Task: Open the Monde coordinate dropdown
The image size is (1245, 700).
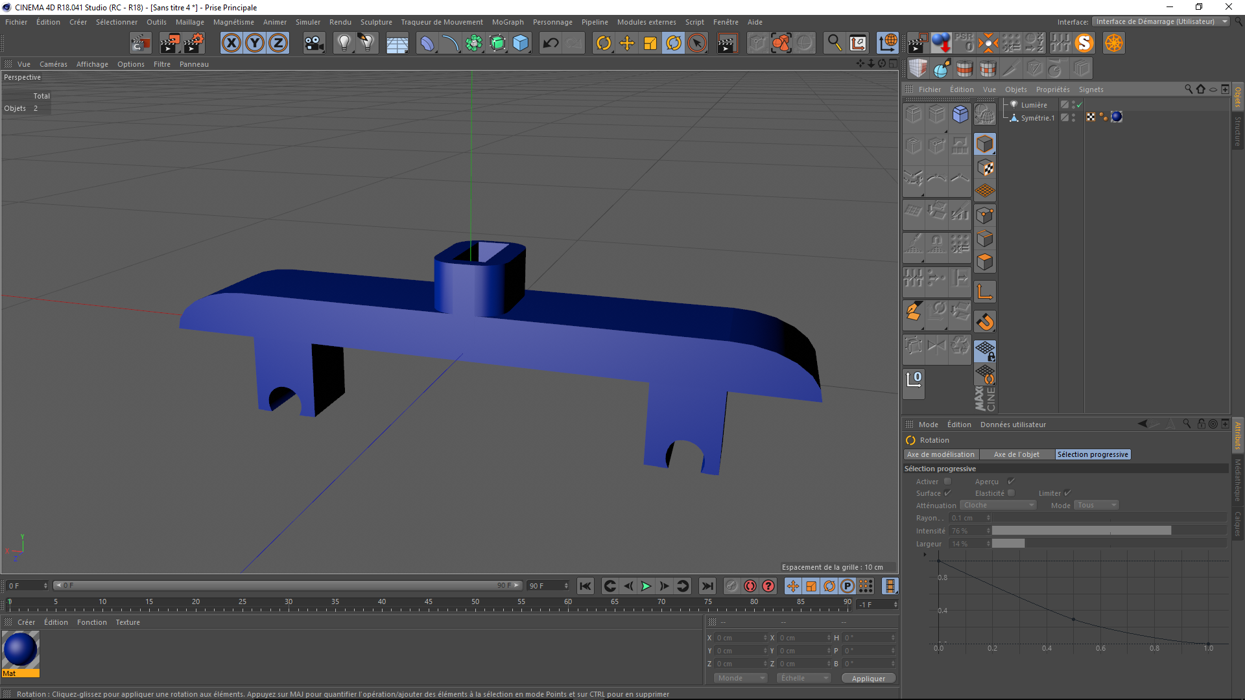Action: click(741, 678)
